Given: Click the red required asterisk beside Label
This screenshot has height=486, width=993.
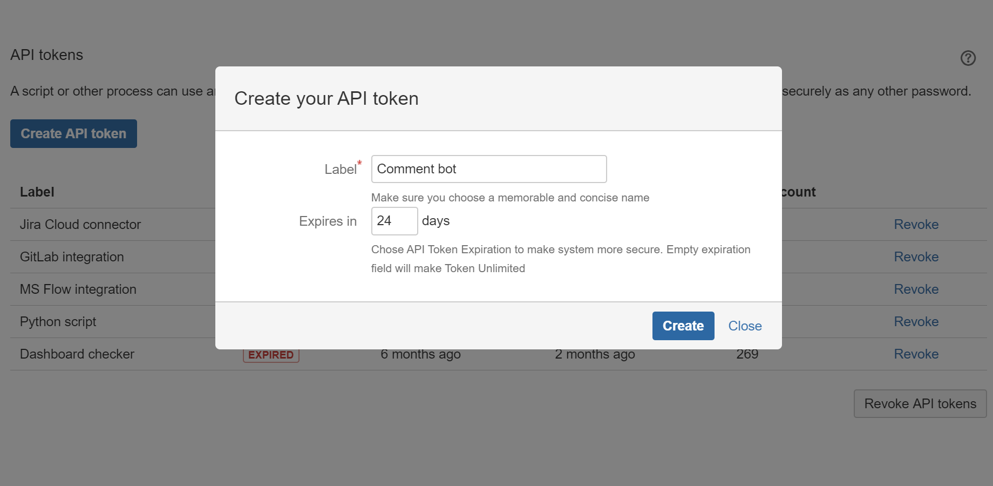Looking at the screenshot, I should (x=359, y=162).
